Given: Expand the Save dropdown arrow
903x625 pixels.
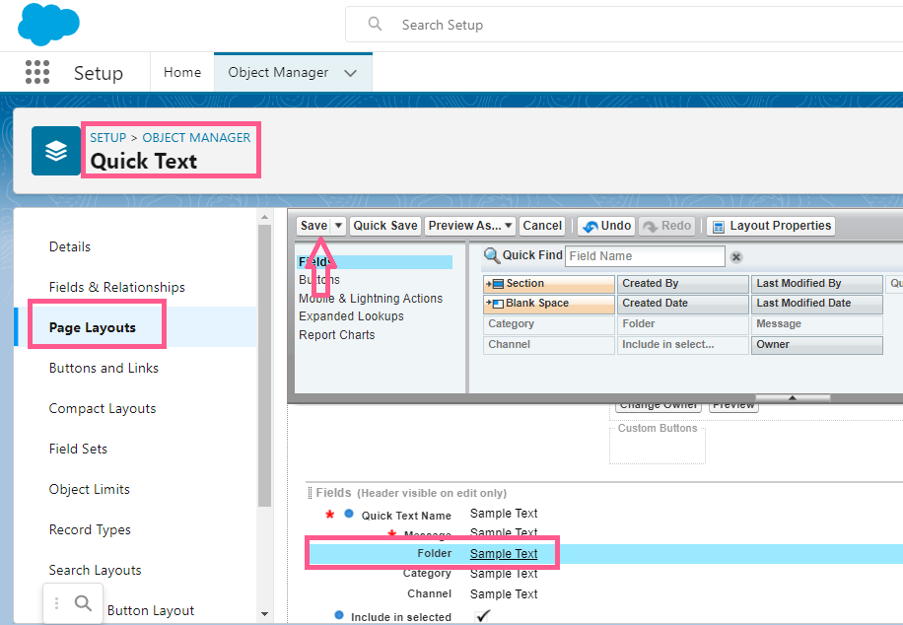Looking at the screenshot, I should [x=338, y=226].
